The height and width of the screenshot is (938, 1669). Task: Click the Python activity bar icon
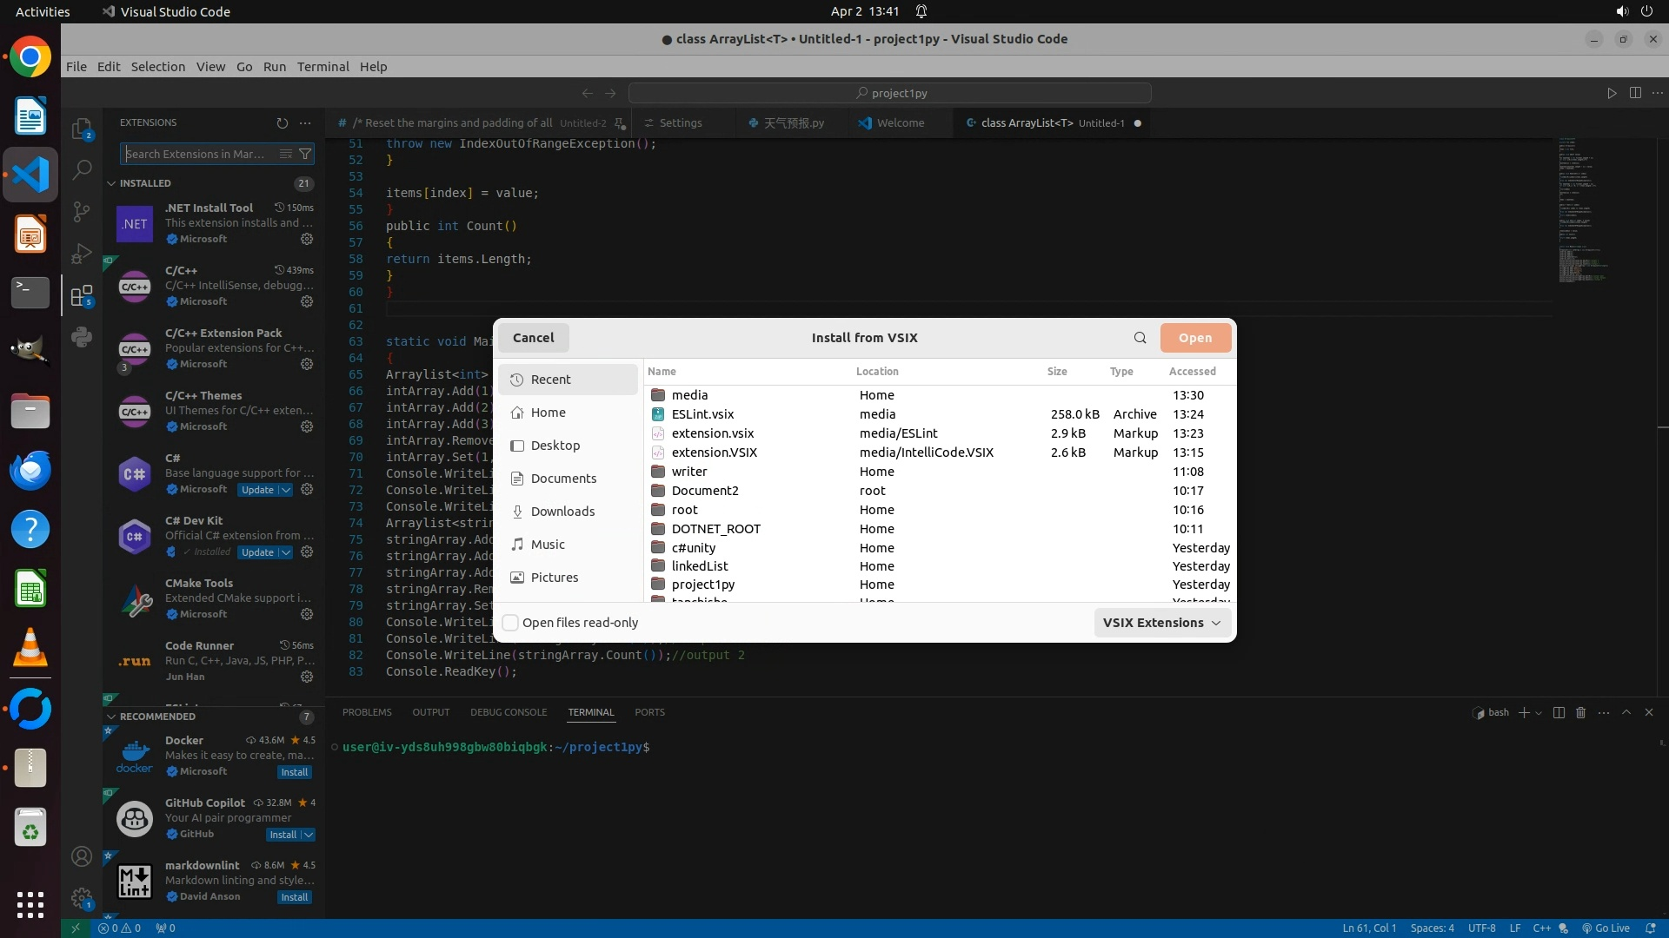tap(82, 337)
